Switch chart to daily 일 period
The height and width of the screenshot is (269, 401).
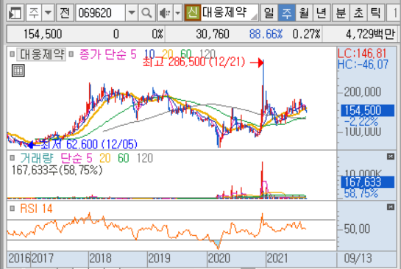click(x=269, y=12)
